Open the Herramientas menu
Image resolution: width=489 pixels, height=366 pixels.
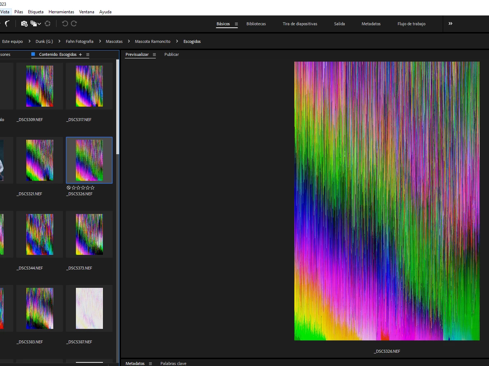pyautogui.click(x=61, y=12)
